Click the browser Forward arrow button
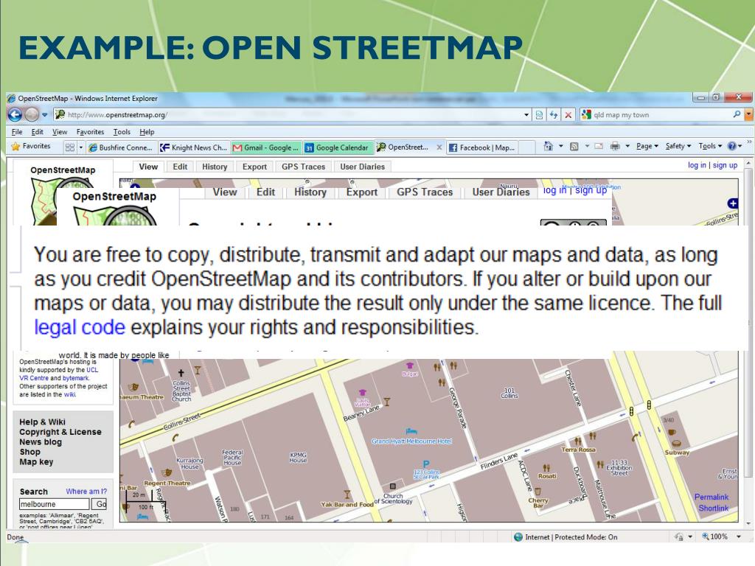This screenshot has height=566, width=755. coord(32,114)
